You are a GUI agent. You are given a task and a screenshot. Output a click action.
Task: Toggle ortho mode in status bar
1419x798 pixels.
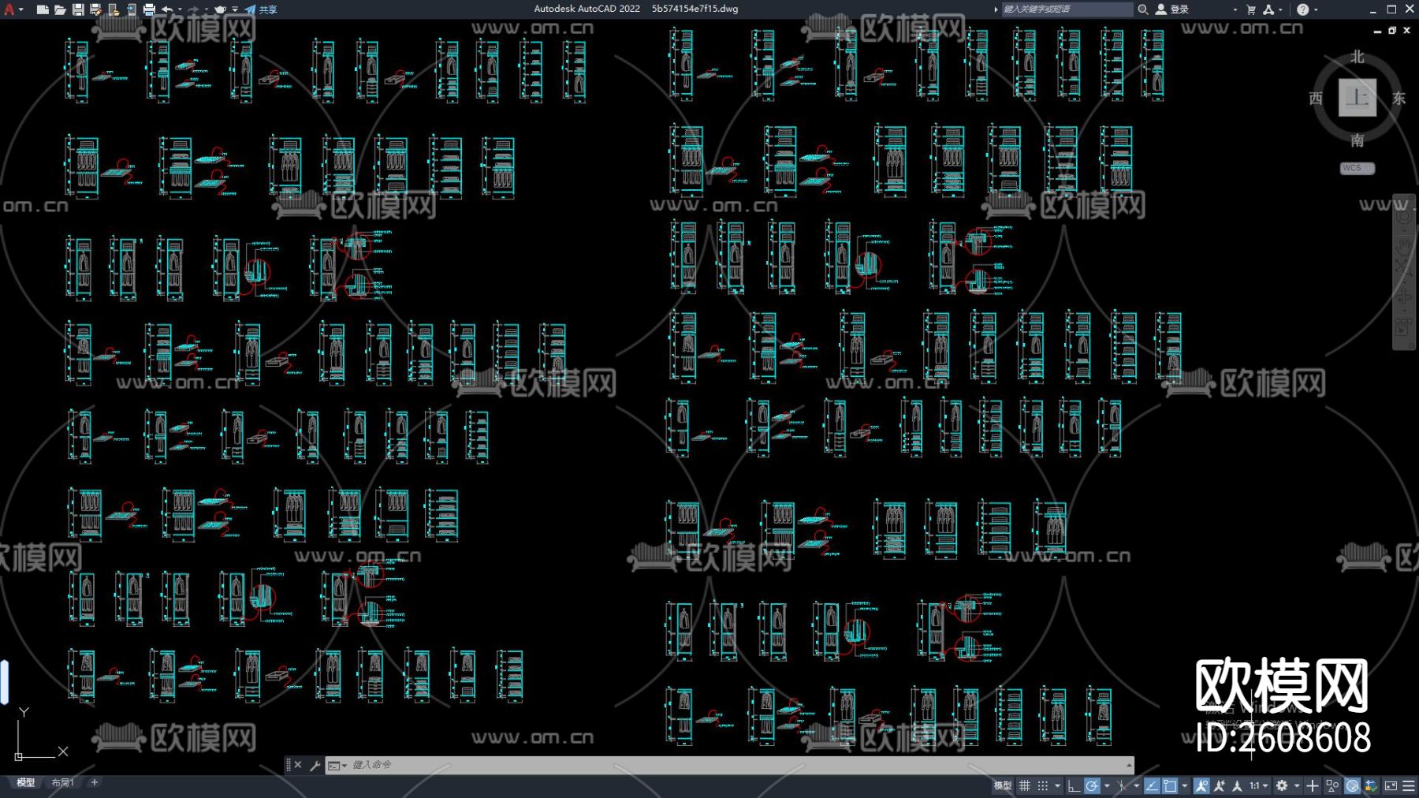point(1074,785)
